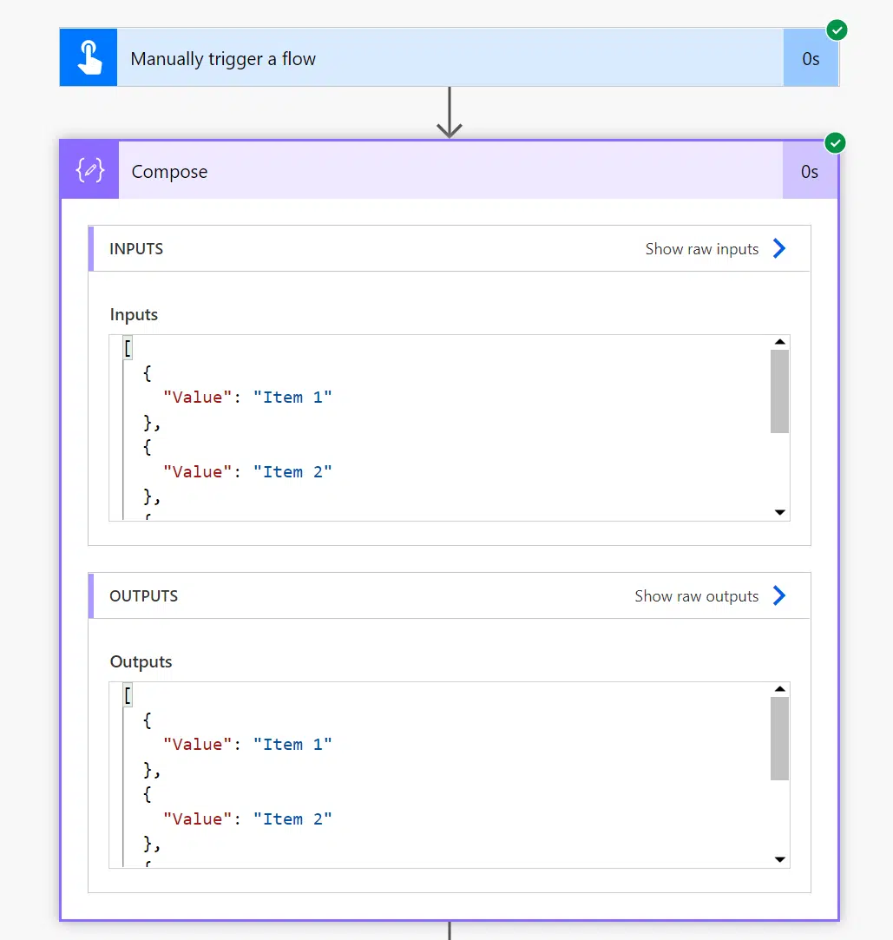Open the Manually trigger a flow step
This screenshot has width=893, height=940.
[x=450, y=57]
